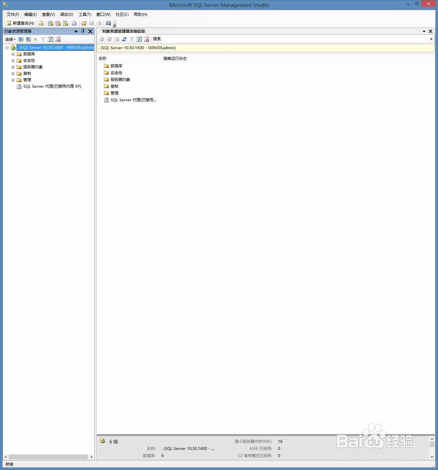This screenshot has width=438, height=470.
Task: Open the 窗口(W) menu
Action: tap(104, 14)
